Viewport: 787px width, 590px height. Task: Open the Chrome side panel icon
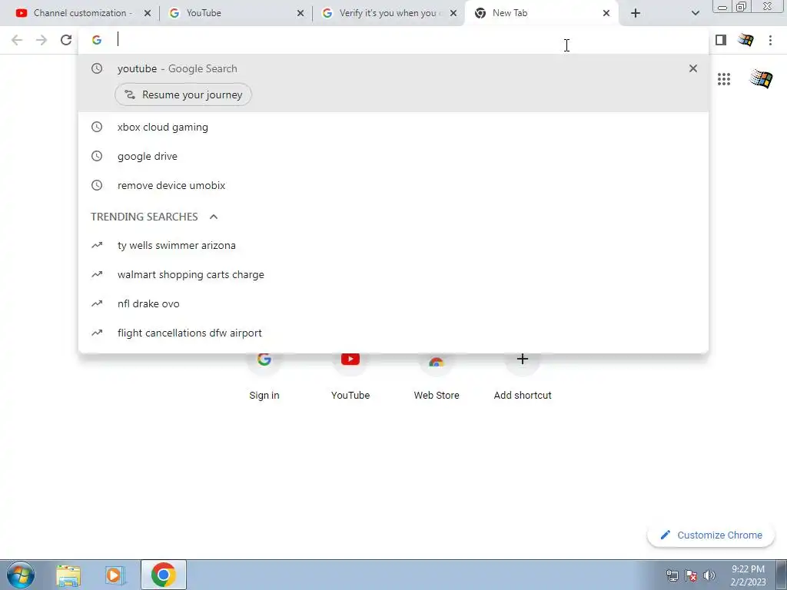coord(721,40)
